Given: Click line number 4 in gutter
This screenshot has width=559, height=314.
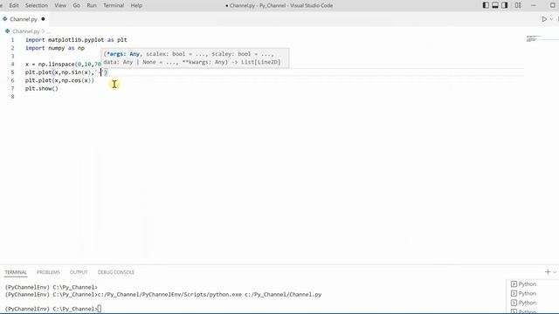Looking at the screenshot, I should 12,64.
